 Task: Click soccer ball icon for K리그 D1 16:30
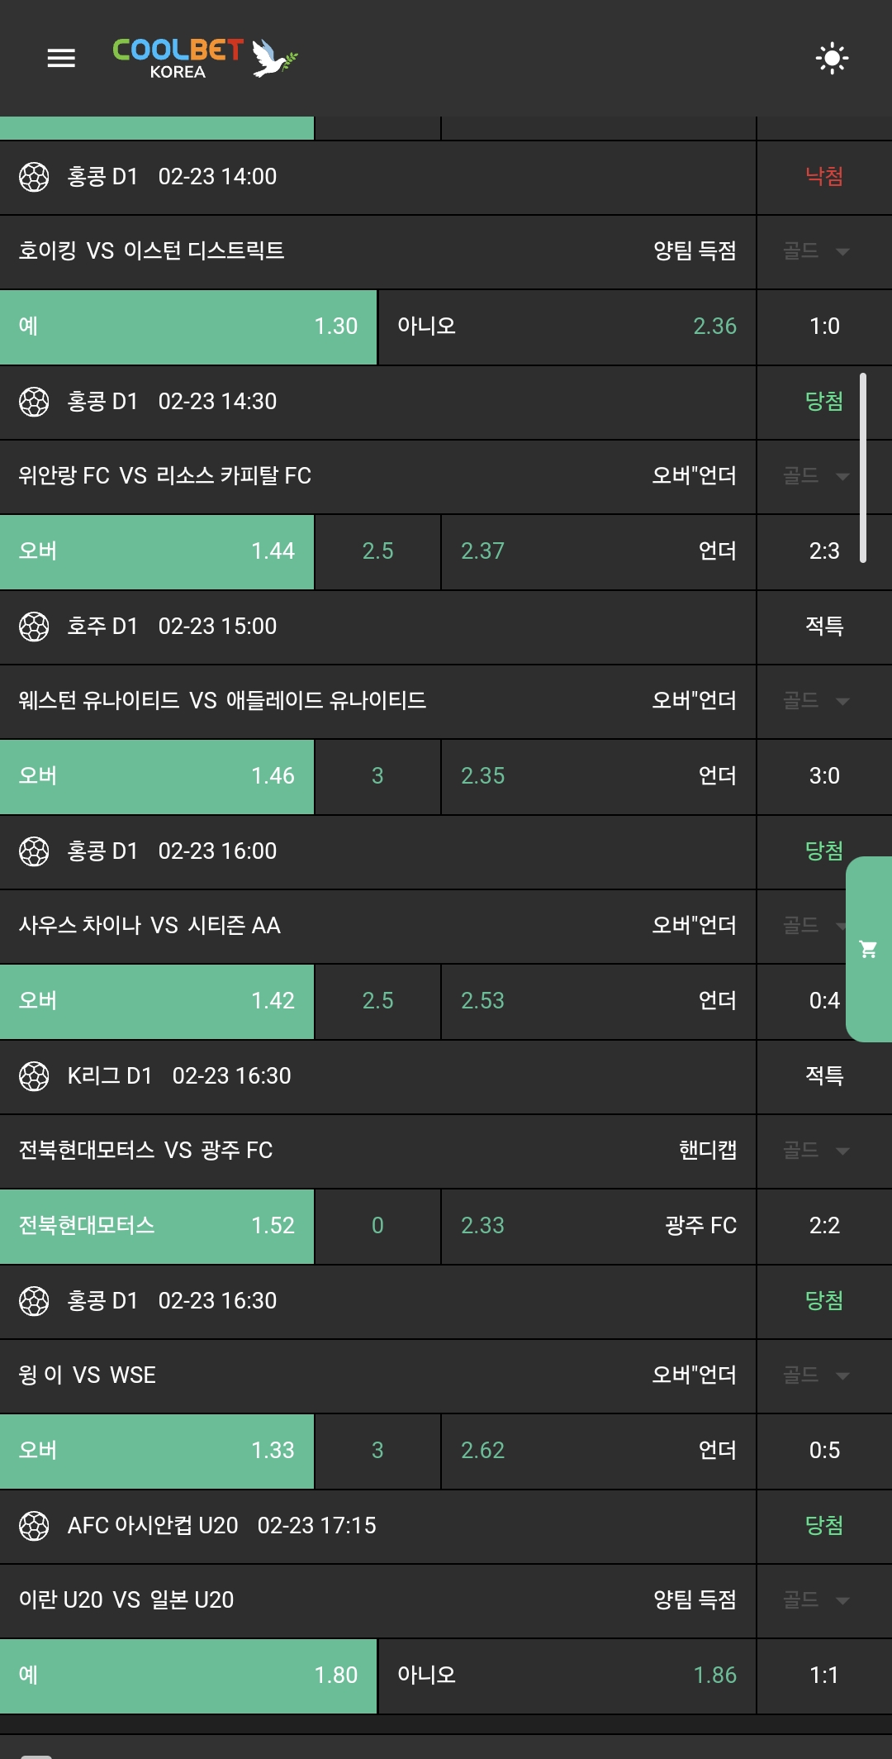[34, 1076]
